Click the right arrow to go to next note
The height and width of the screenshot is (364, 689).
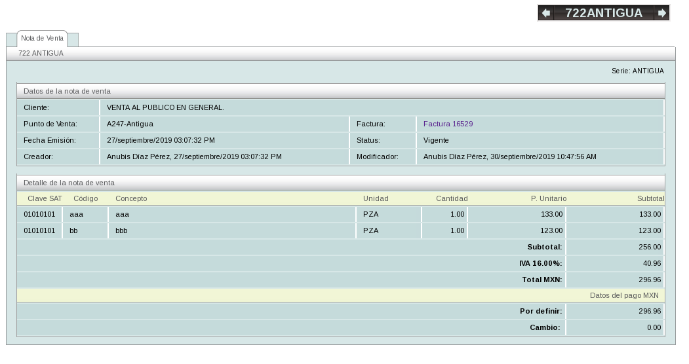(661, 13)
